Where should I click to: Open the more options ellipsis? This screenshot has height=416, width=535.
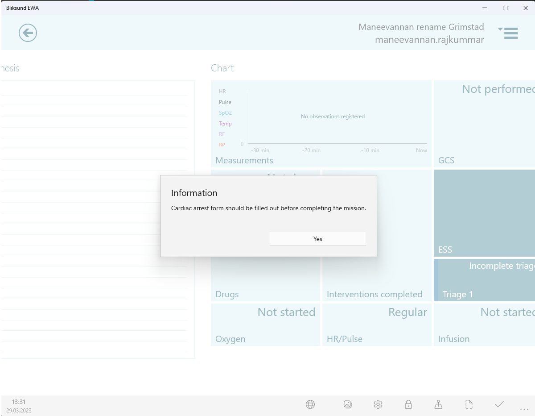[524, 408]
